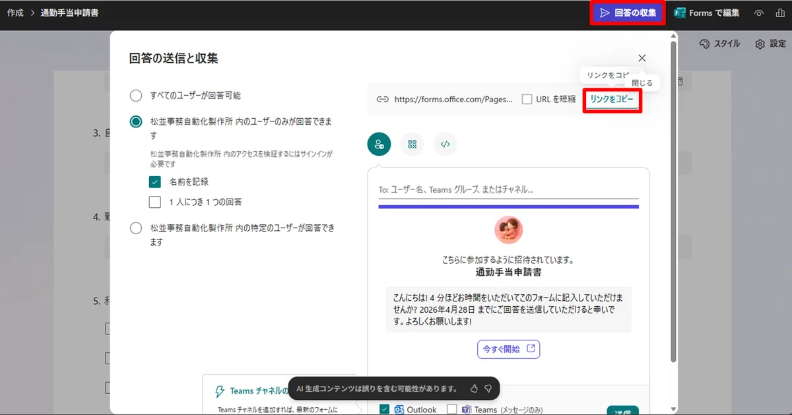This screenshot has width=792, height=415.
Task: Check the Teams (メッセージのみ) option
Action: (x=451, y=410)
